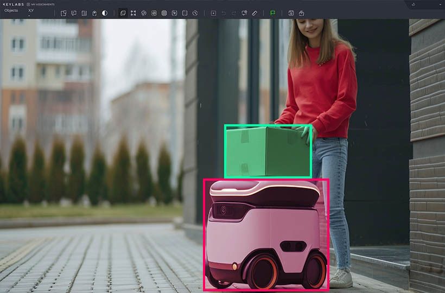Select the pink bounding box on the robot
Viewport: 445px width, 293px height.
point(266,234)
